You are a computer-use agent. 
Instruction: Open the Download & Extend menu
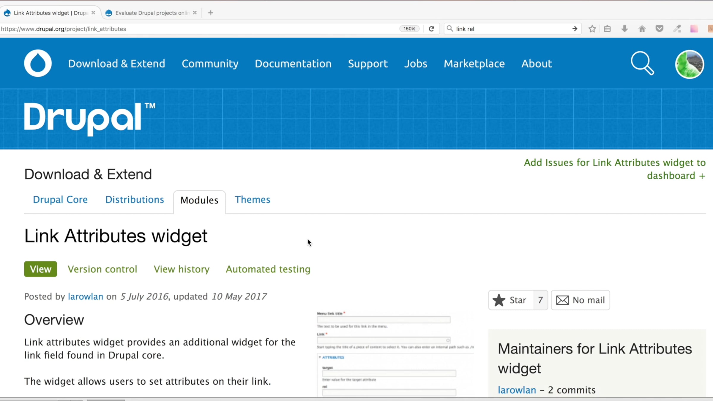click(116, 64)
